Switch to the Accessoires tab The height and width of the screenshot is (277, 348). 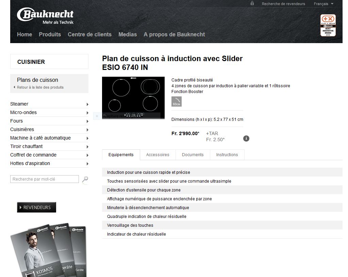[x=158, y=155]
